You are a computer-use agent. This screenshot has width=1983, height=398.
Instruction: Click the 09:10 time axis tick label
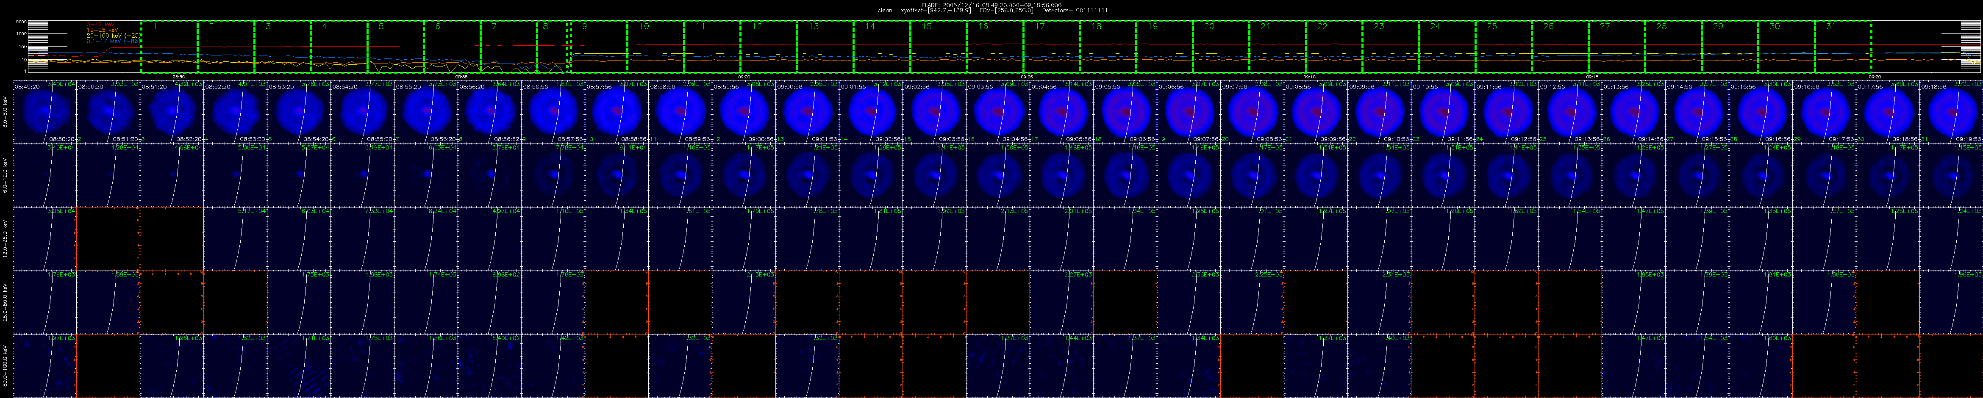1309,77
